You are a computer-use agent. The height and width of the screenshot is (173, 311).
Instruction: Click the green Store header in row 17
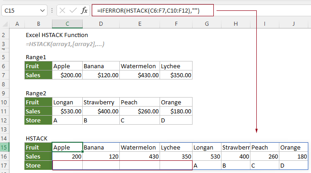(x=38, y=165)
